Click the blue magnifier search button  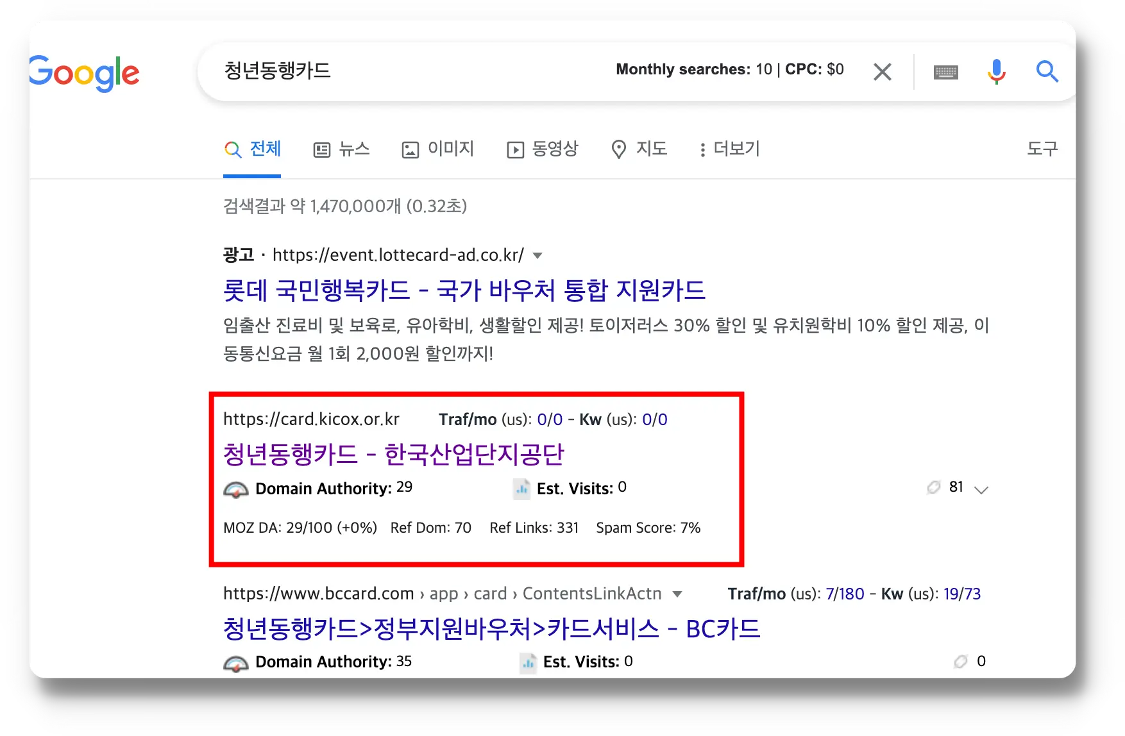pos(1047,71)
